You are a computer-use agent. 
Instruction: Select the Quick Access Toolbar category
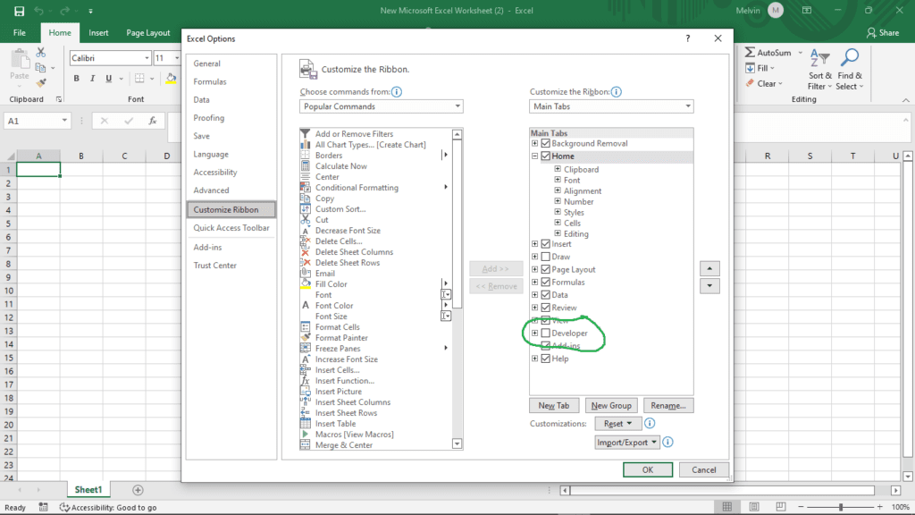tap(231, 227)
